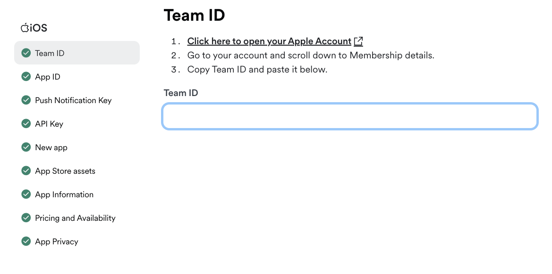Screen dimensions: 552x274
Task: Click the checkmark beside App Privacy
Action: (26, 241)
